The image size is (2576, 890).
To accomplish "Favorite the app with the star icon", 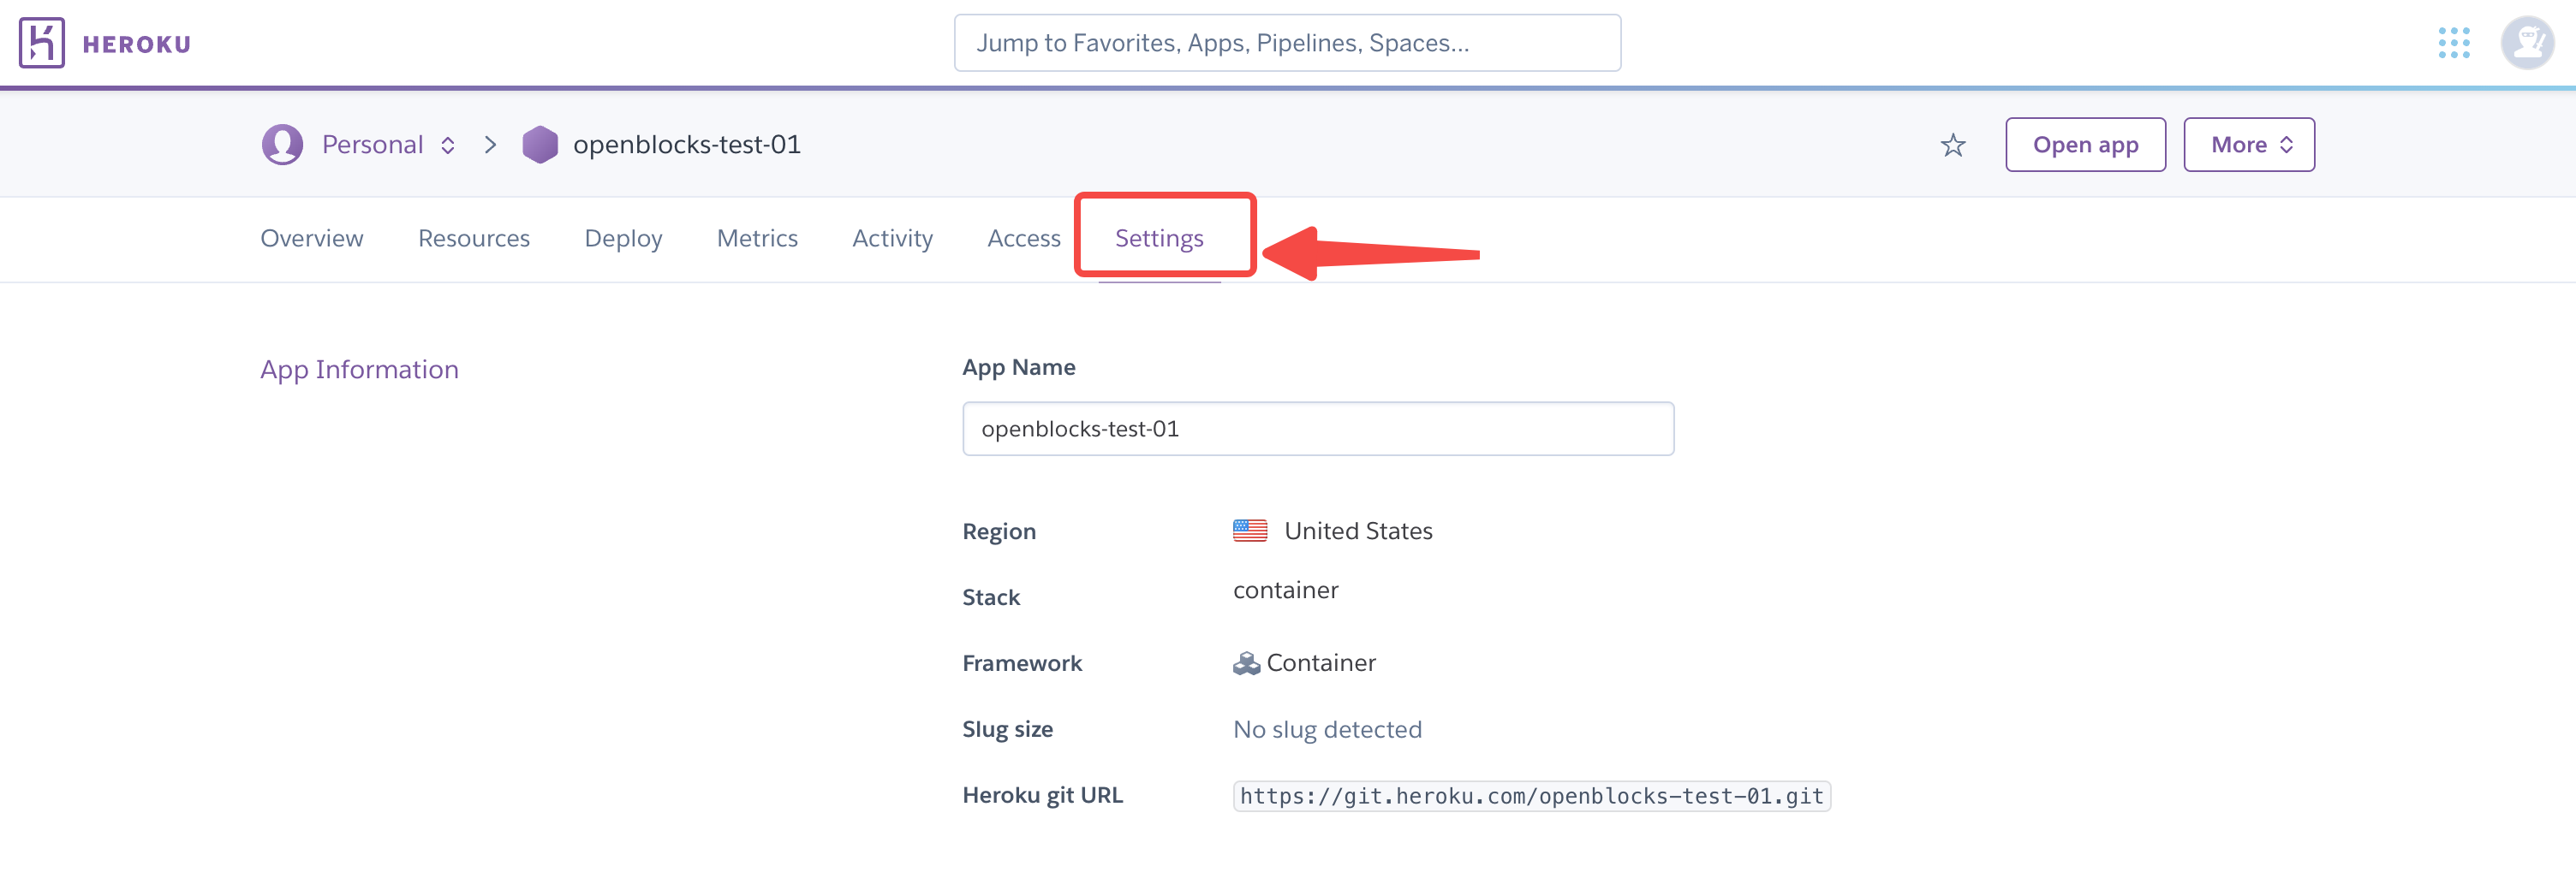I will pos(1952,145).
